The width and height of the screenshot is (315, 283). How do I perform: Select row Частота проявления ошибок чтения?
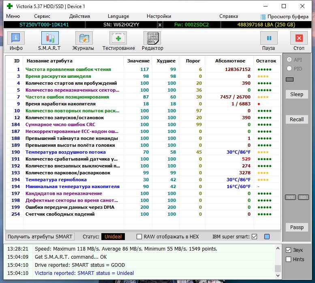(143, 69)
